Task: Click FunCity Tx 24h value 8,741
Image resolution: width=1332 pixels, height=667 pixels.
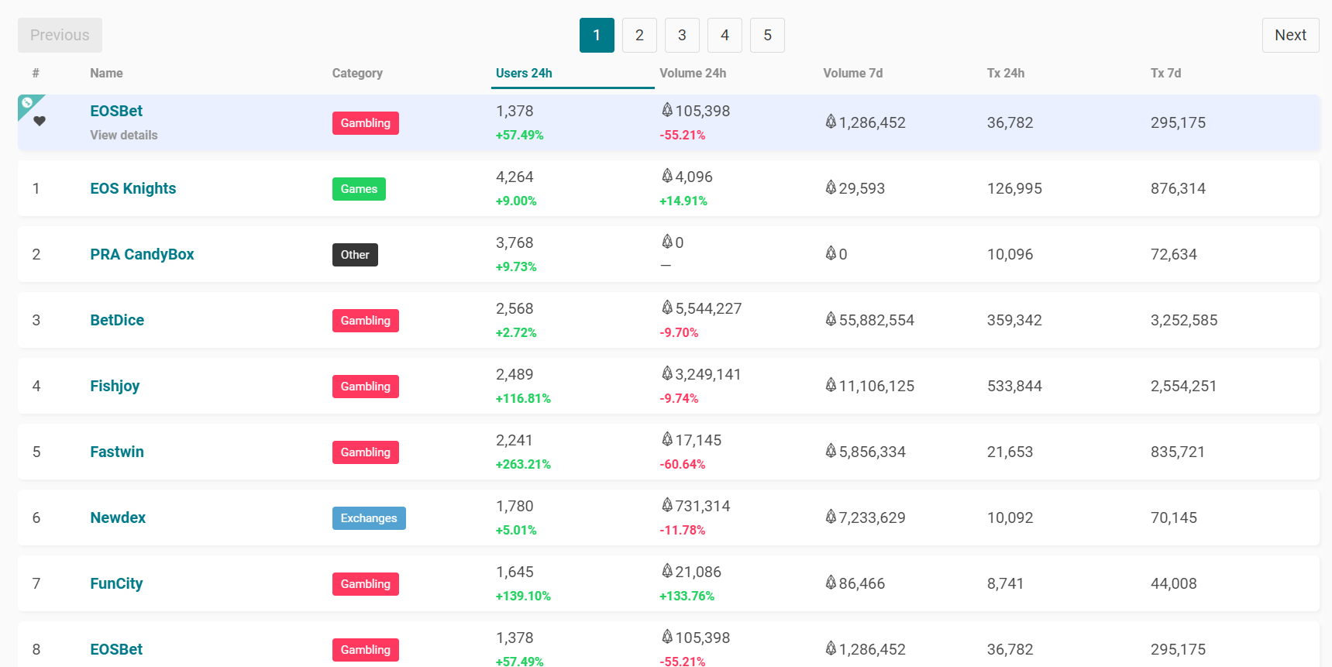Action: 1005,583
